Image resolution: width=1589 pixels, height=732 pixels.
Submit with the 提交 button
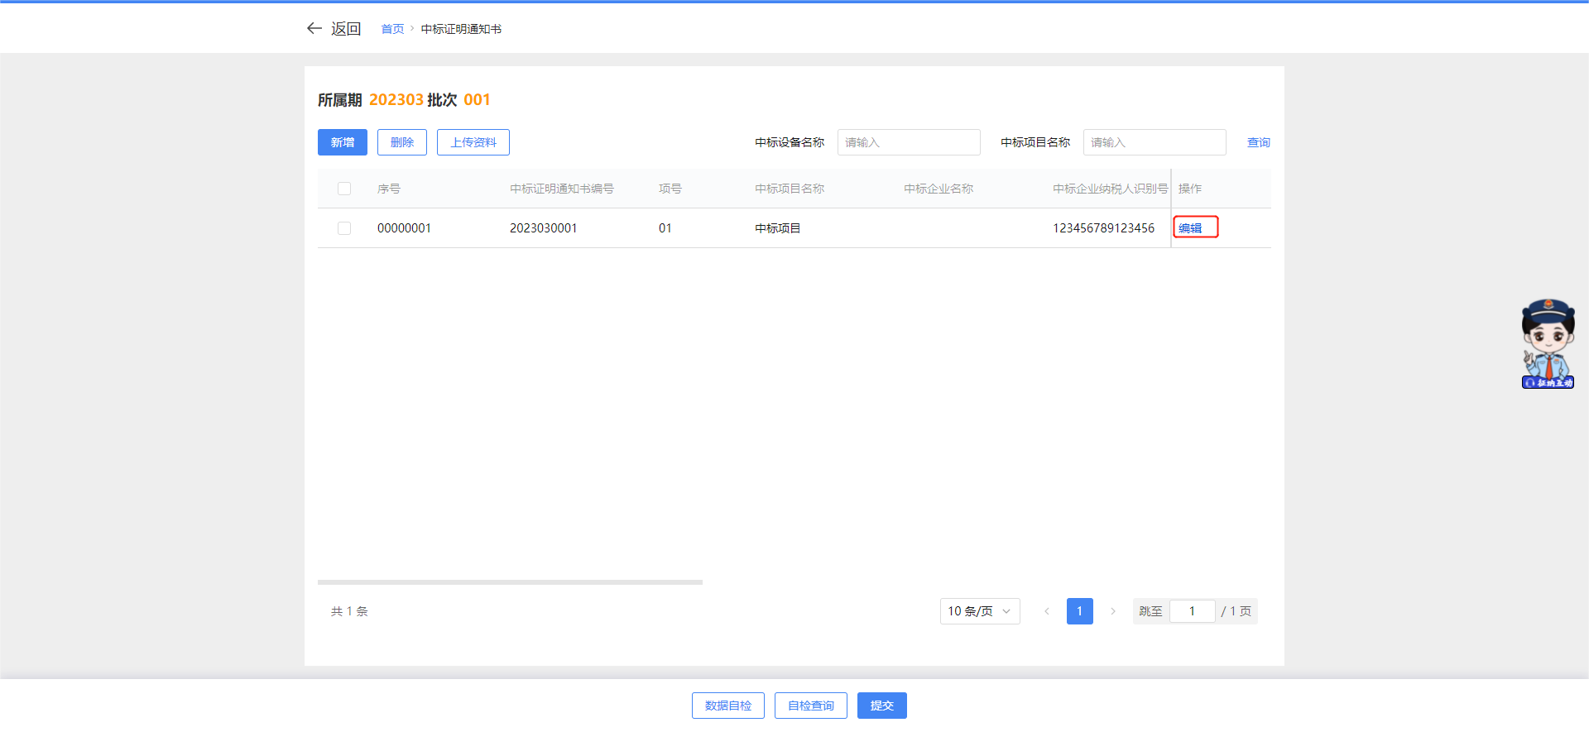tap(881, 706)
